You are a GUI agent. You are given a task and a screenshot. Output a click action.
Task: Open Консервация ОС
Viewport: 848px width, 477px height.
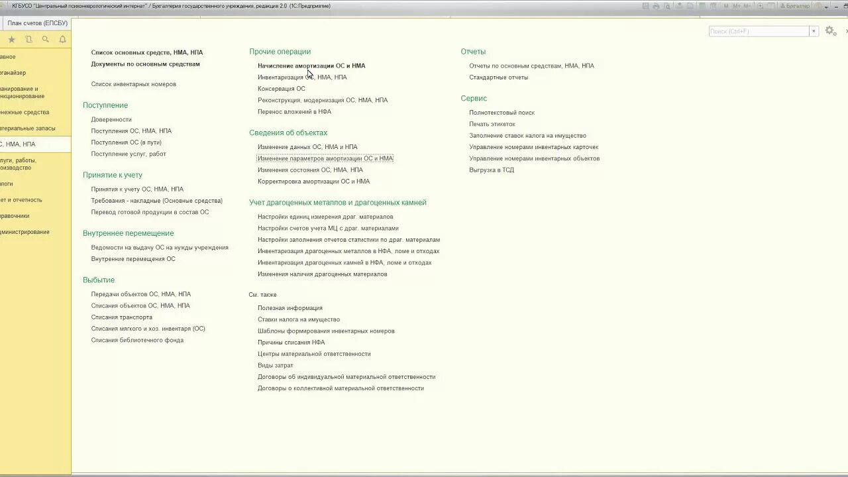point(282,89)
